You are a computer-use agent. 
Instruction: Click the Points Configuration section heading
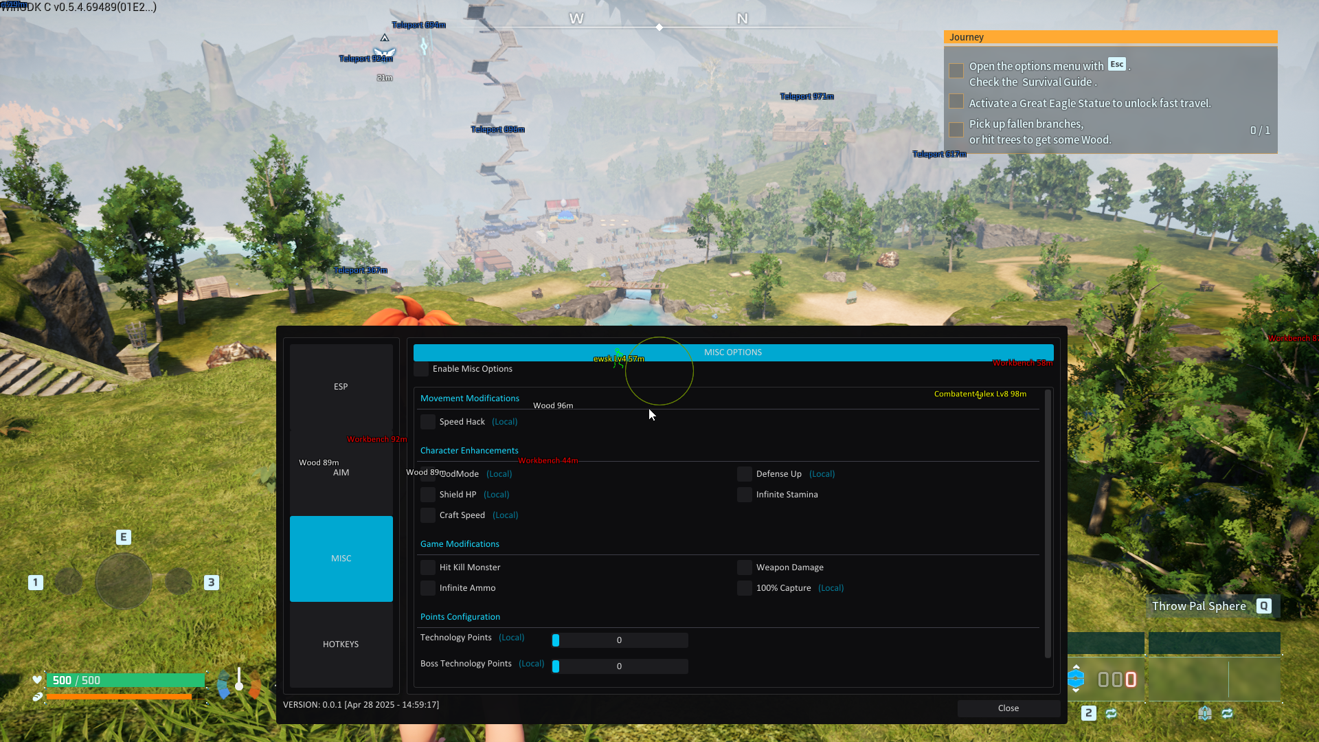460,617
